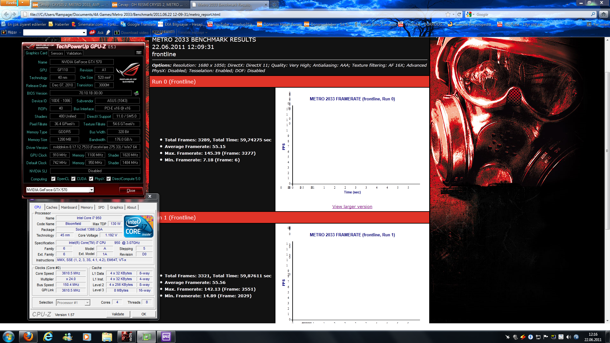Switch to CPU-Z Memory tab
This screenshot has width=610, height=343.
click(87, 207)
